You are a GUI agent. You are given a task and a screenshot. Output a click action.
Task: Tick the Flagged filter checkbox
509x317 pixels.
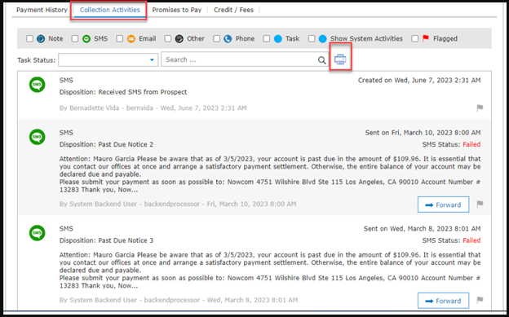click(x=415, y=39)
